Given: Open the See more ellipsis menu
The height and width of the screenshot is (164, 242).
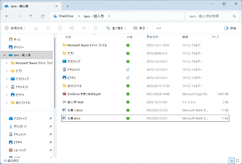Looking at the screenshot, I should [159, 28].
